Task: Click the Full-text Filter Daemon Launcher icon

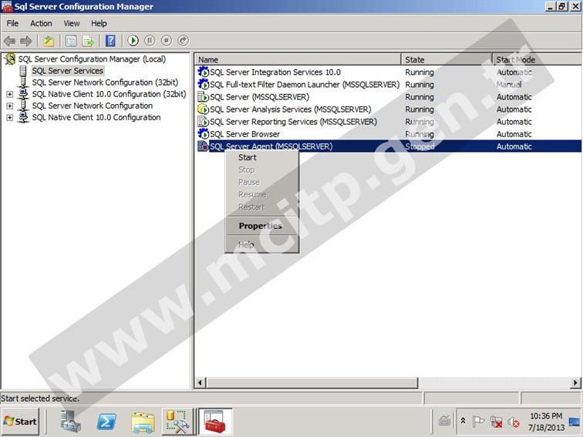Action: point(203,84)
